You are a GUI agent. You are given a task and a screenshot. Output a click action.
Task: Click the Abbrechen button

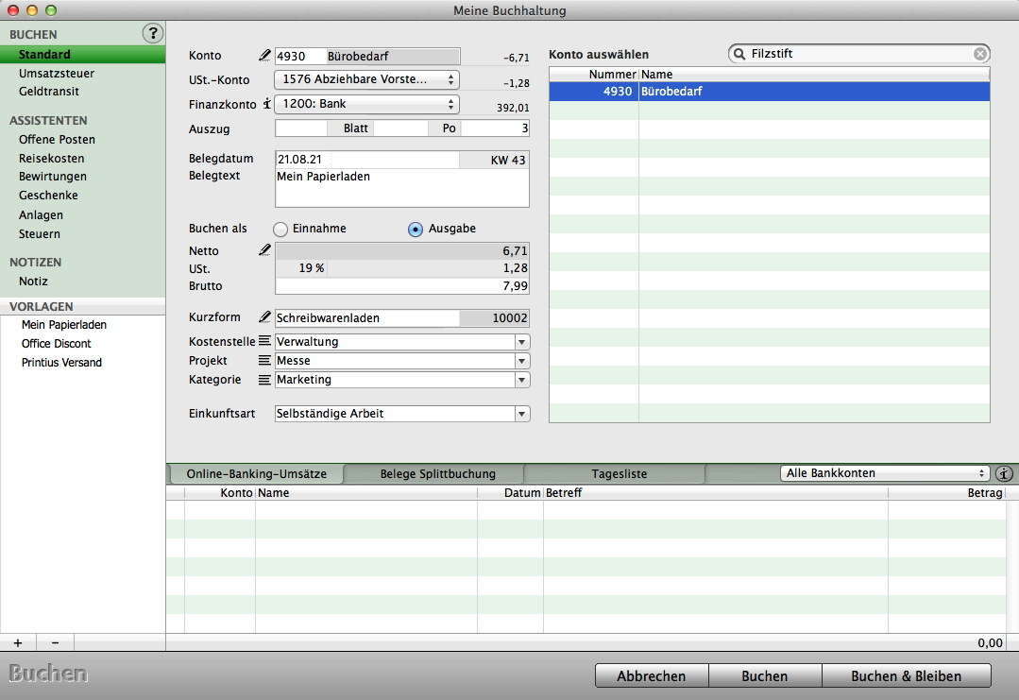[651, 675]
